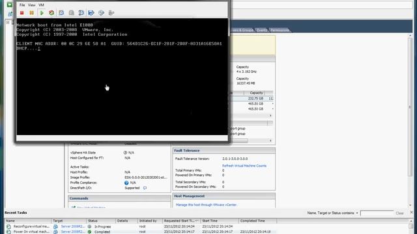Click the 16337.45 MB memory capacity value
Screen dimensions: 417x234
click(246, 83)
